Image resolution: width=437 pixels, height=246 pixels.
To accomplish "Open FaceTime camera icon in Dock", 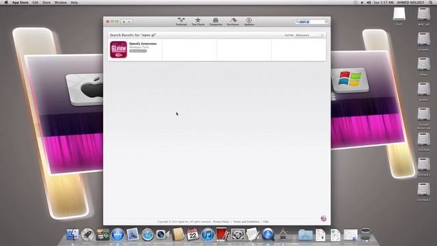I will tap(163, 234).
